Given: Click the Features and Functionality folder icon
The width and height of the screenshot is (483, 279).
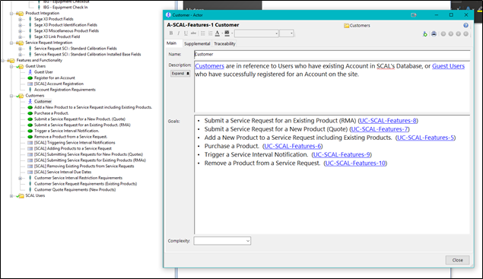Looking at the screenshot, I should 11,60.
